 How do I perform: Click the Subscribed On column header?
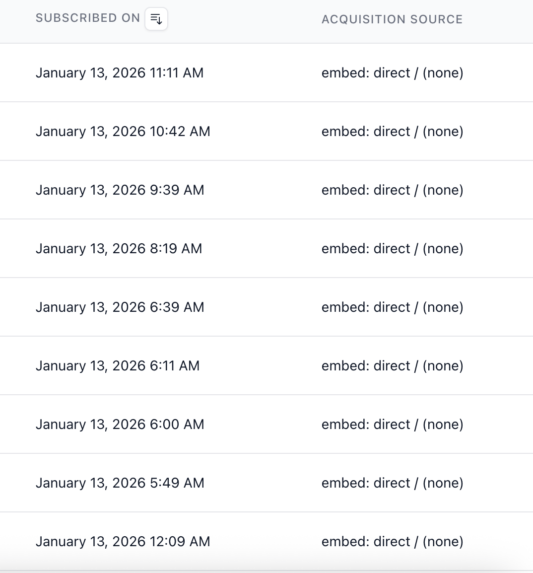(88, 18)
